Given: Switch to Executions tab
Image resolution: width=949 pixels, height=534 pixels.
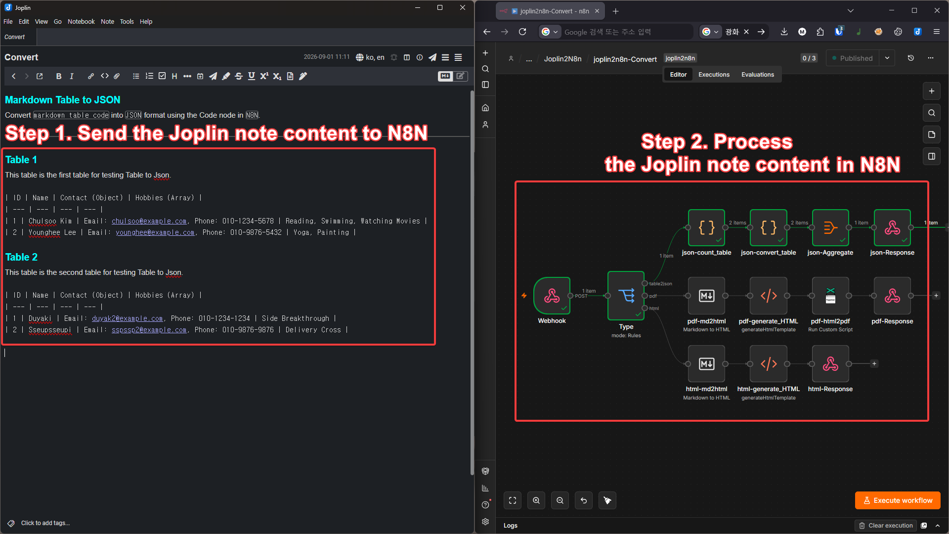Looking at the screenshot, I should point(714,75).
